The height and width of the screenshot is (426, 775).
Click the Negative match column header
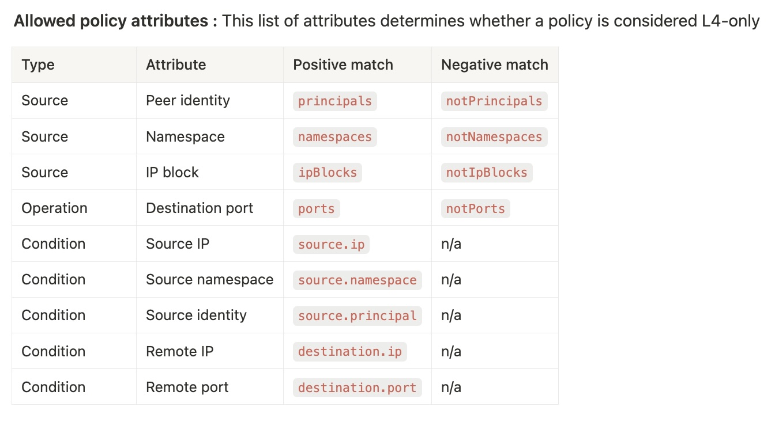point(495,64)
